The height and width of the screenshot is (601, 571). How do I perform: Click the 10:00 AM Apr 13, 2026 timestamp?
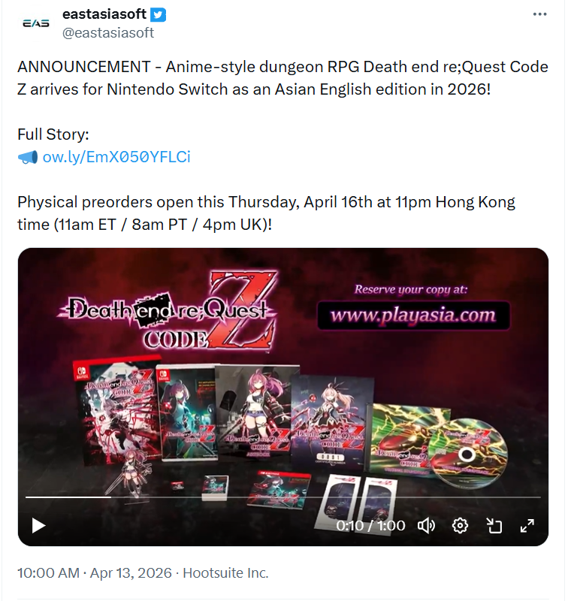click(94, 572)
